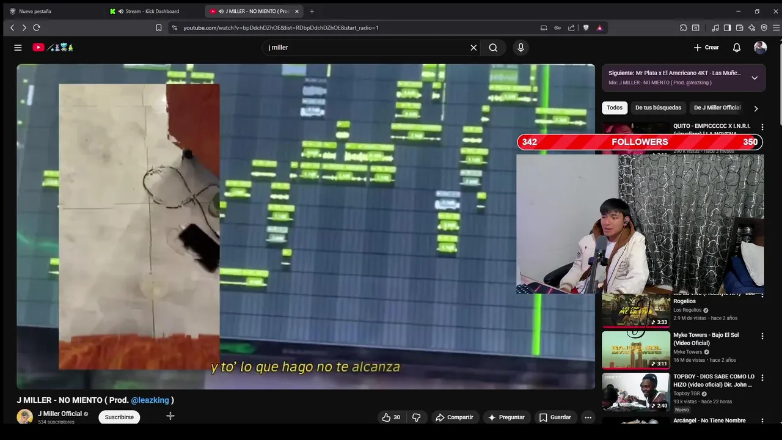Open Brave Rewards triangle icon
The width and height of the screenshot is (782, 440).
click(599, 28)
